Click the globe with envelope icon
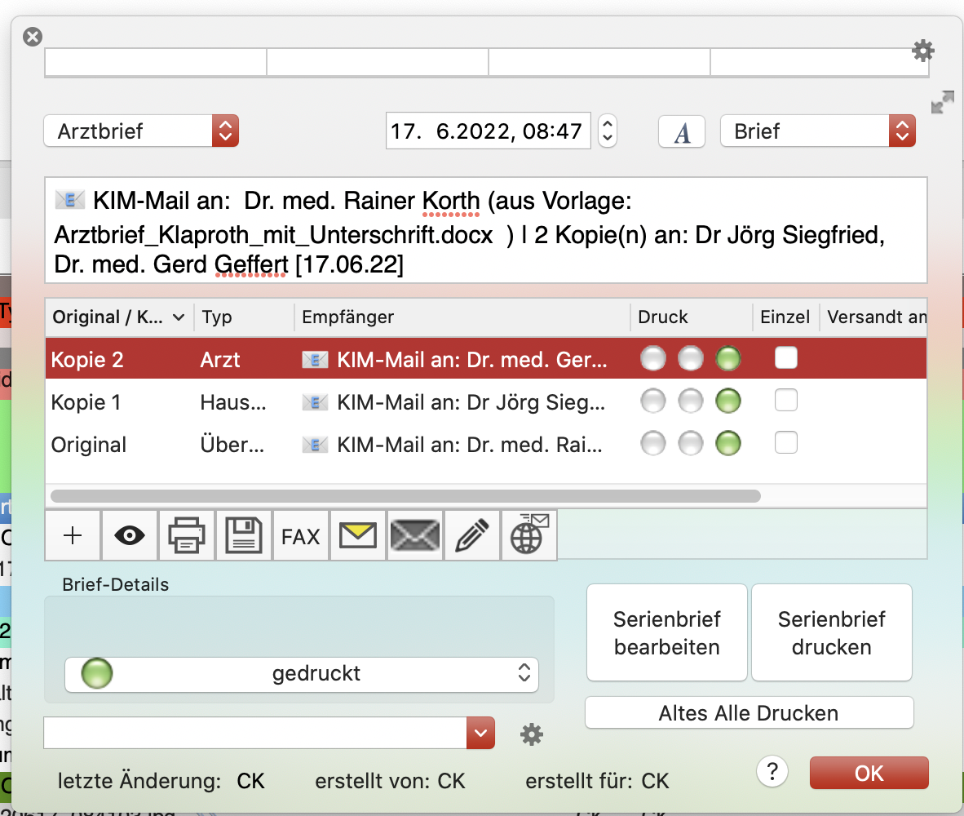This screenshot has width=964, height=816. click(x=529, y=535)
